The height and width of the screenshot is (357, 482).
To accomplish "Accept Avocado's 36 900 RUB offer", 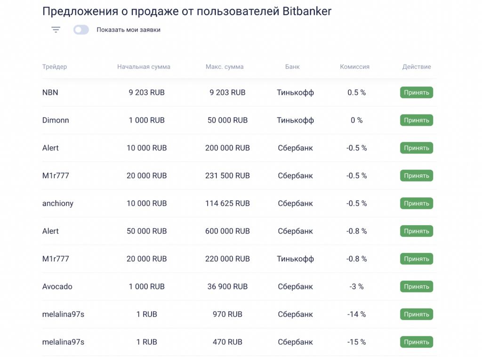I will 416,286.
